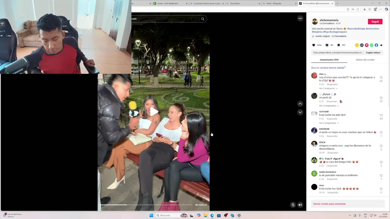Open Microsoft Edge from the taskbar
The width and height of the screenshot is (390, 219).
click(212, 215)
